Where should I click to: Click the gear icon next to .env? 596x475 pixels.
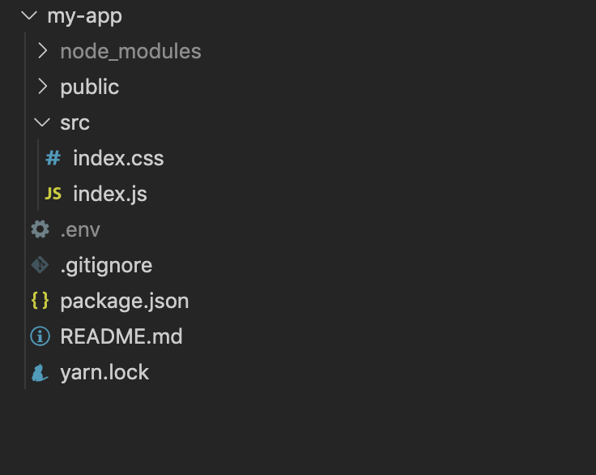[40, 229]
